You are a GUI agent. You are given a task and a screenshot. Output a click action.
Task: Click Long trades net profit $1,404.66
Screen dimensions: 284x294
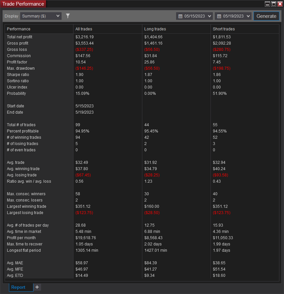click(x=153, y=37)
